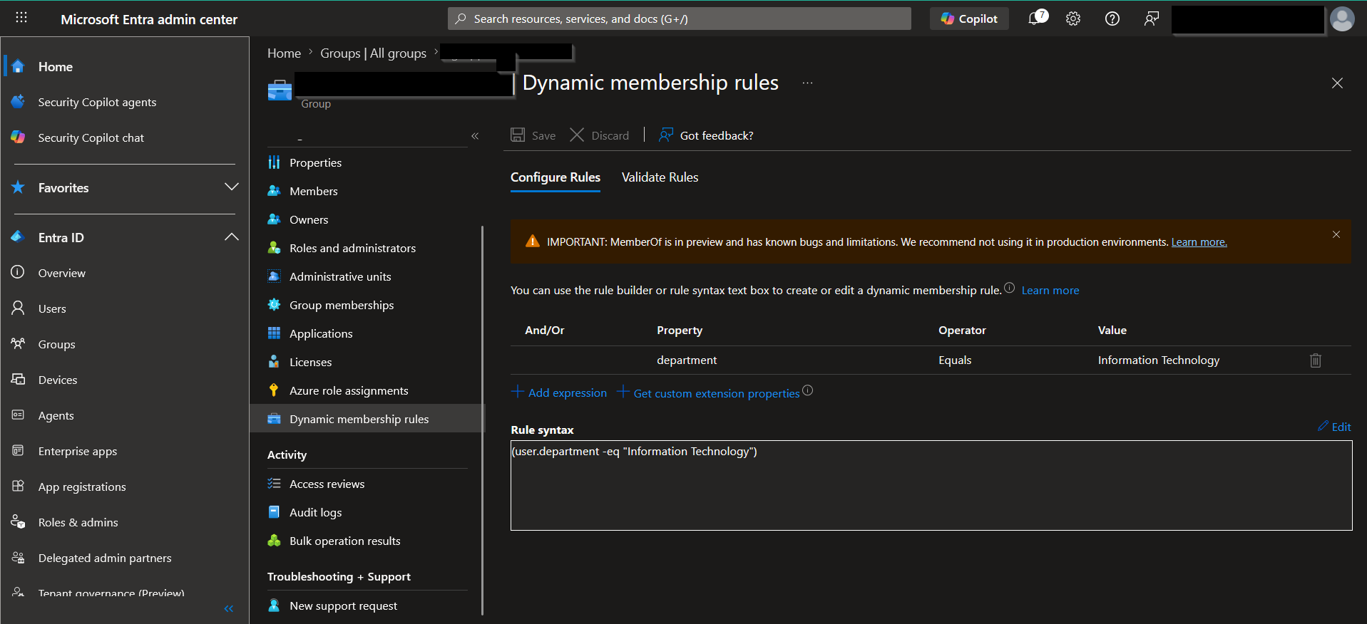Image resolution: width=1367 pixels, height=624 pixels.
Task: Click Groups | All groups breadcrumb
Action: tap(373, 53)
